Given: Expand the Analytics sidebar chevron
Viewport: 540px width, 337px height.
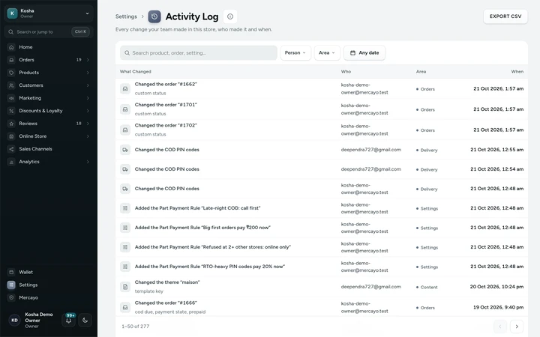Looking at the screenshot, I should coord(88,162).
